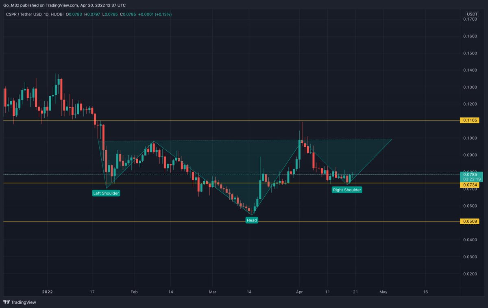Click the Head pattern label
Image resolution: width=488 pixels, height=308 pixels.
[252, 220]
